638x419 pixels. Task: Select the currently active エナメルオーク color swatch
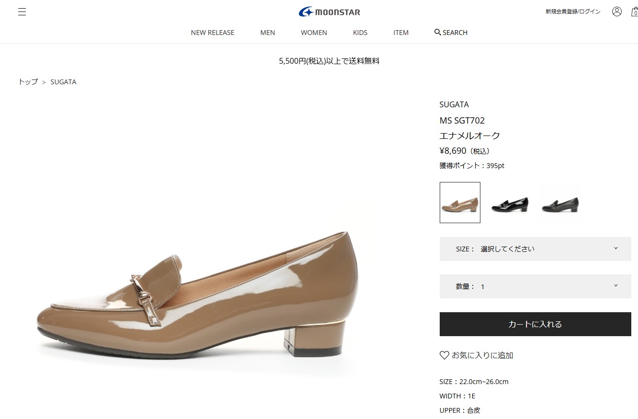(459, 203)
